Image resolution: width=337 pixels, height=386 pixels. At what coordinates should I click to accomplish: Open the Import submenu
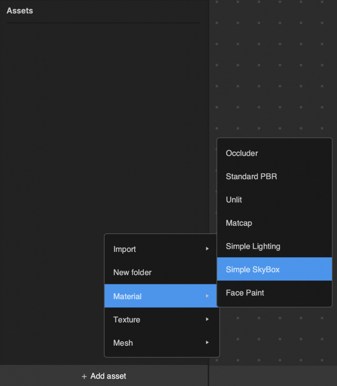point(162,249)
